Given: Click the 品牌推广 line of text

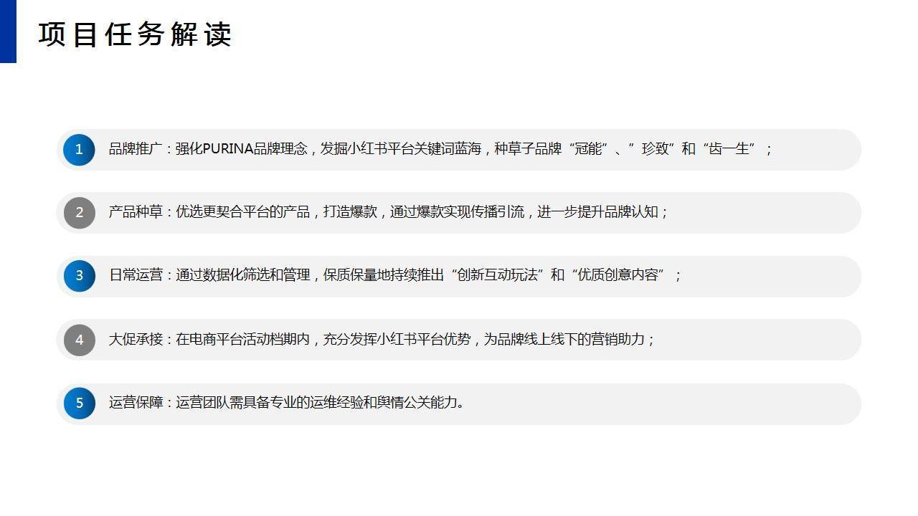Looking at the screenshot, I should pyautogui.click(x=441, y=149).
